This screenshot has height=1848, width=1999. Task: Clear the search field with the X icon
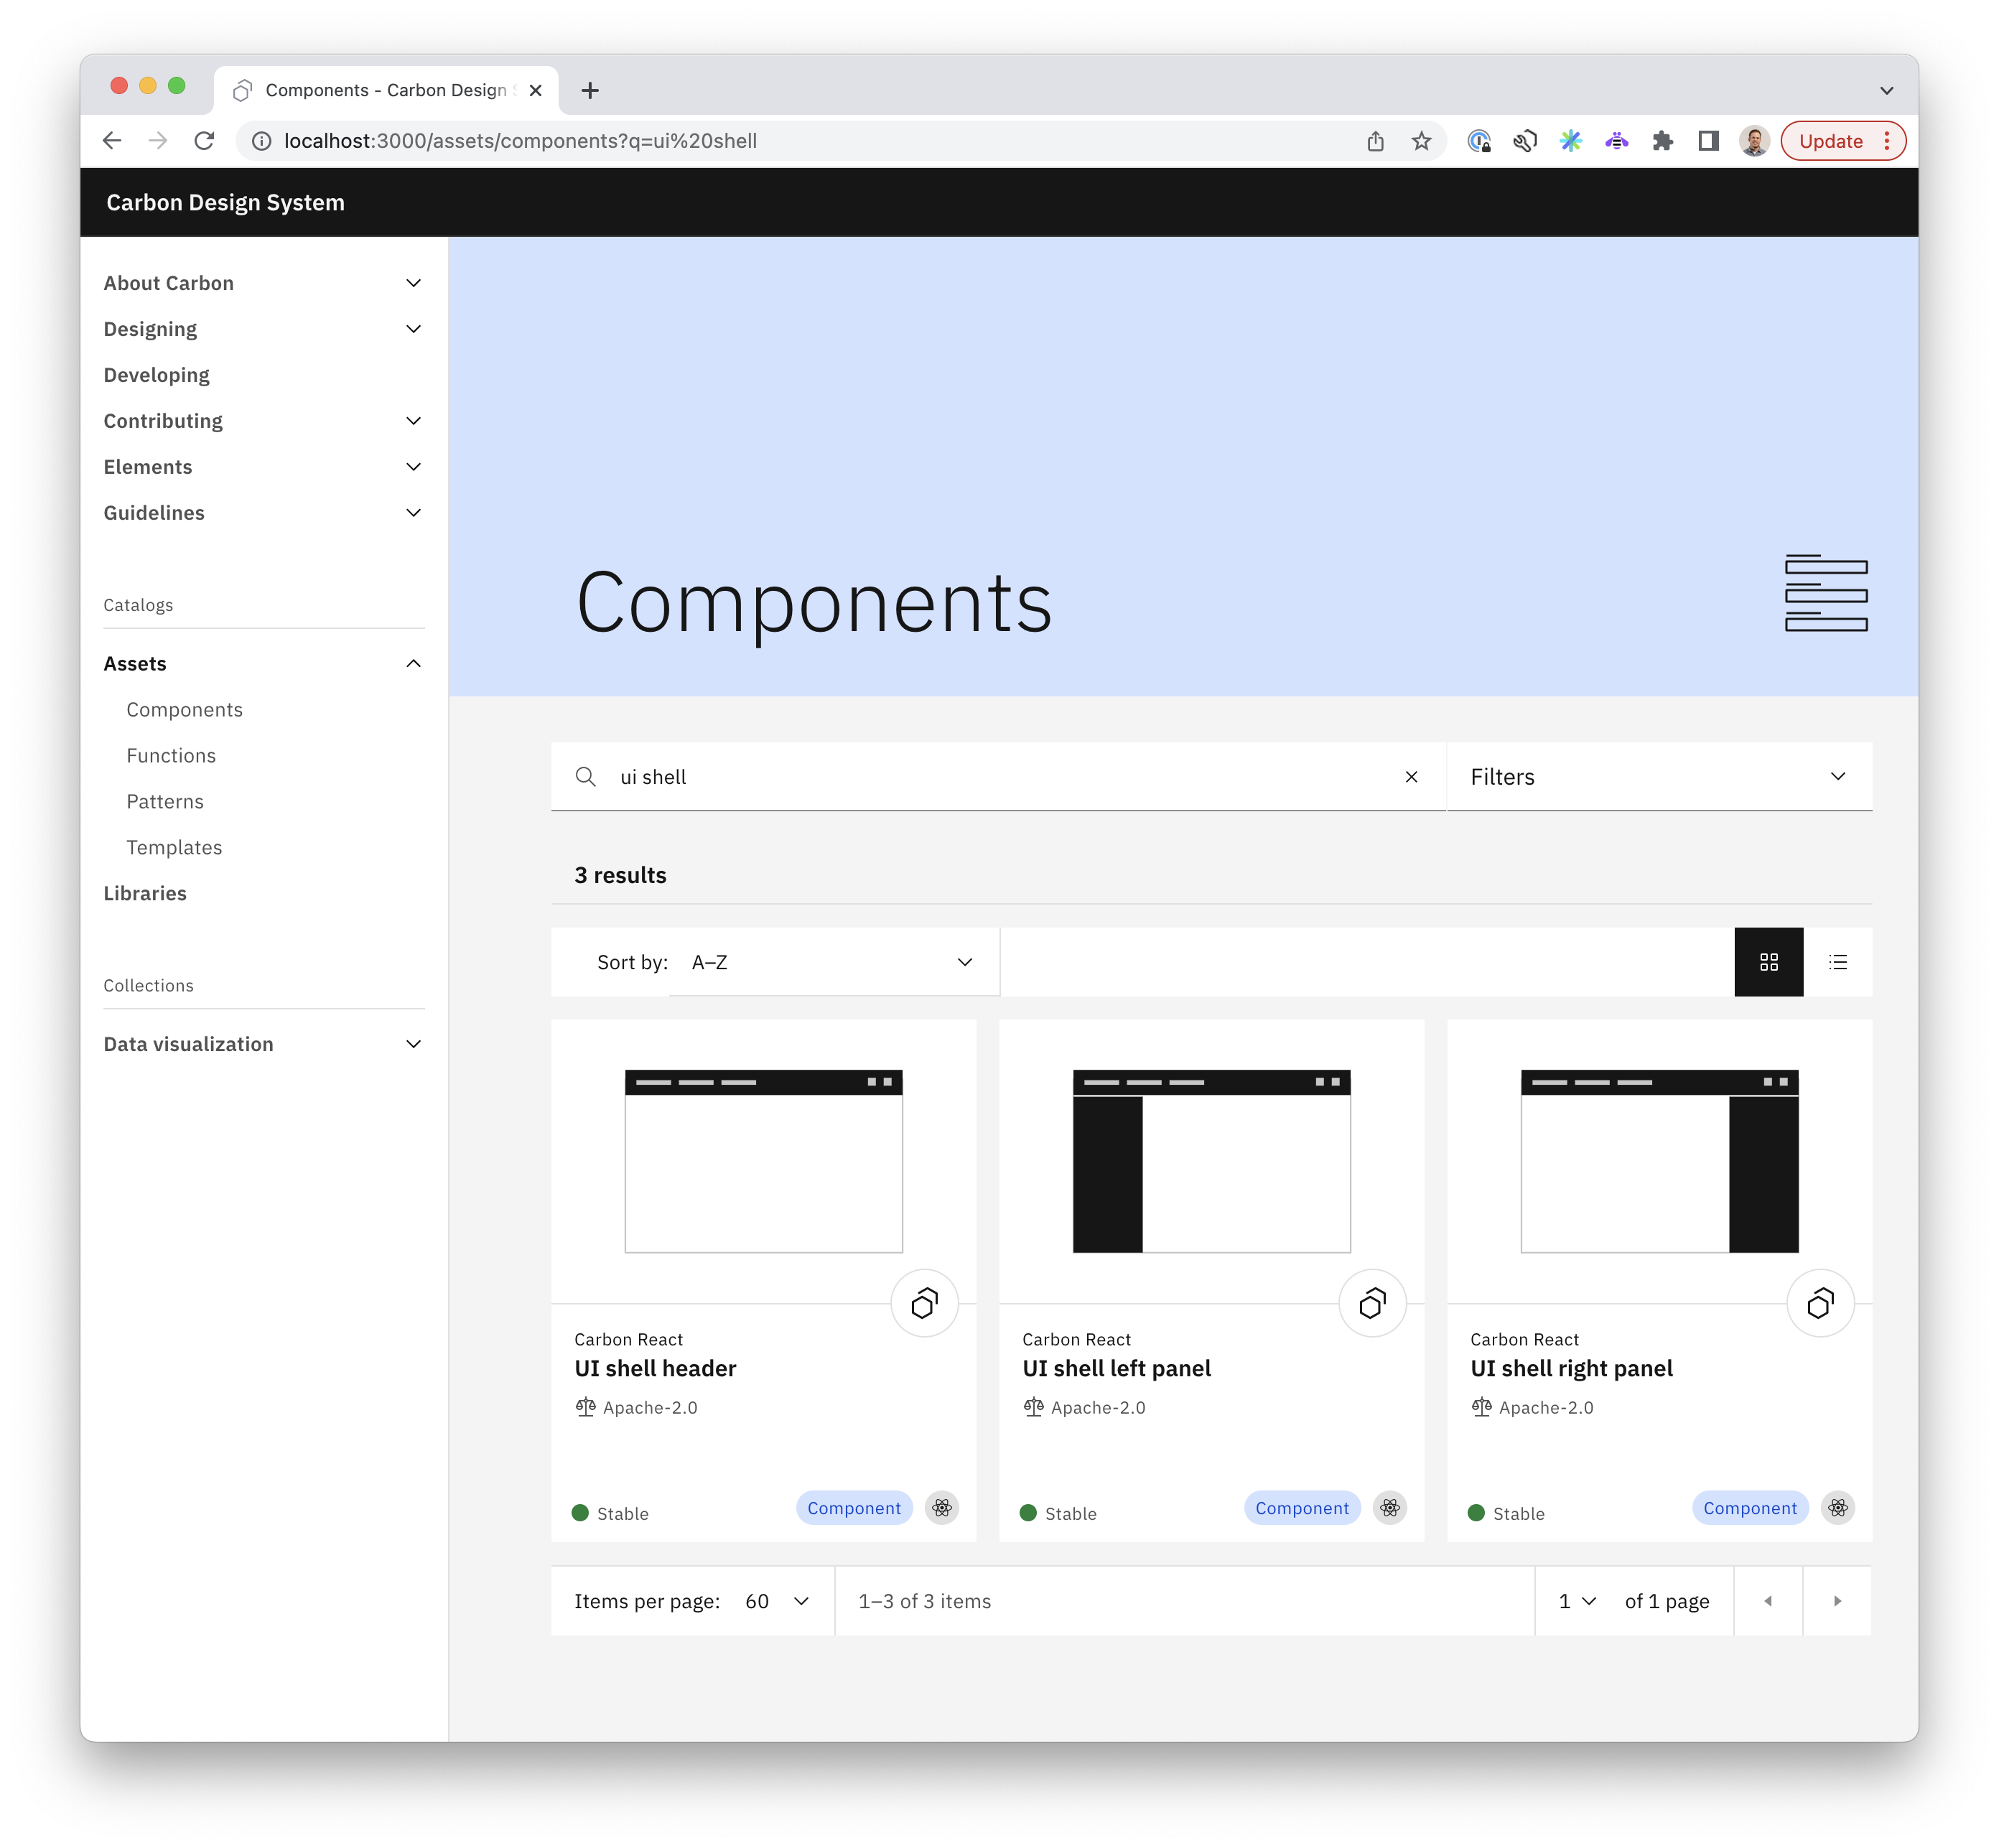pos(1411,777)
